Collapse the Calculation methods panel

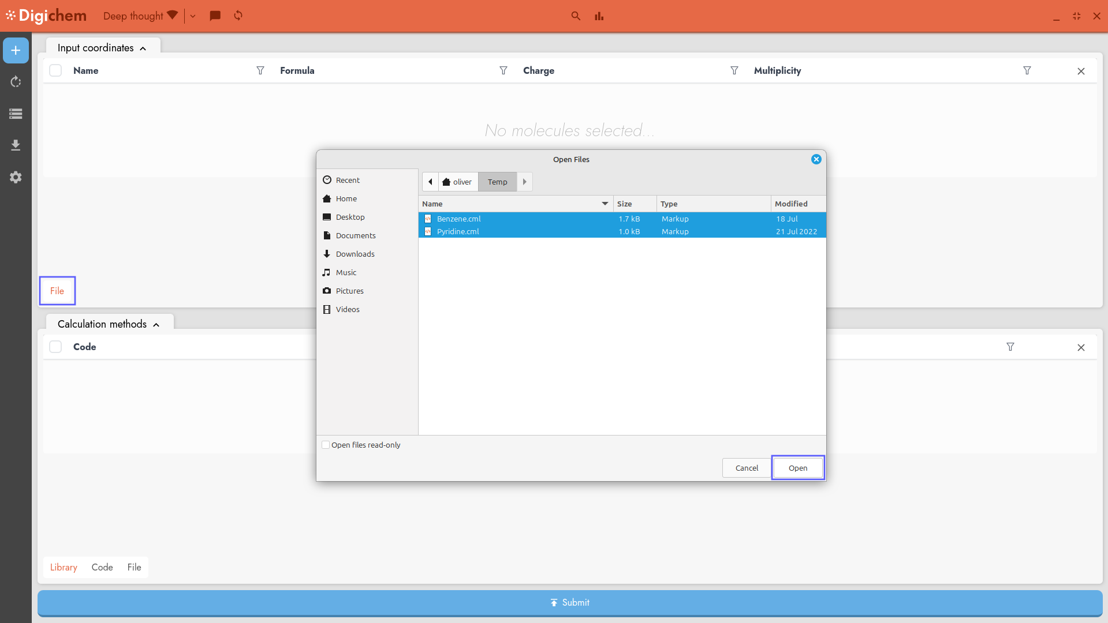tap(156, 325)
